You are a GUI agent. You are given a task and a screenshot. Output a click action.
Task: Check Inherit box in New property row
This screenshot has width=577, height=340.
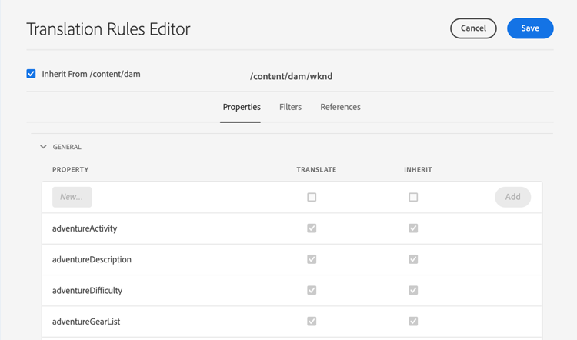coord(413,197)
